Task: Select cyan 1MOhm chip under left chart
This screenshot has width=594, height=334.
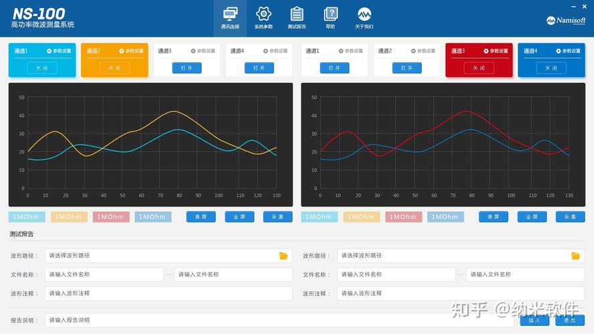Action: pyautogui.click(x=27, y=217)
